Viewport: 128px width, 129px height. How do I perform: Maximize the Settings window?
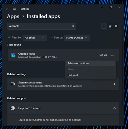(x=111, y=7)
